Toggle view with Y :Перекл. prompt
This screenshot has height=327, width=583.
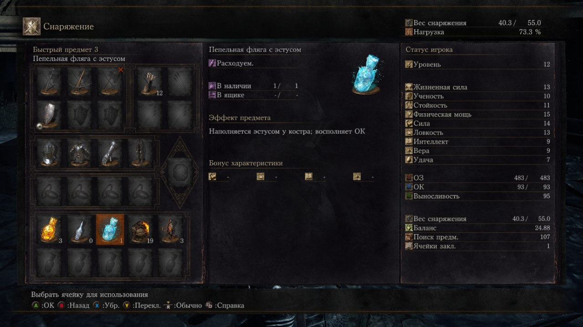[142, 306]
